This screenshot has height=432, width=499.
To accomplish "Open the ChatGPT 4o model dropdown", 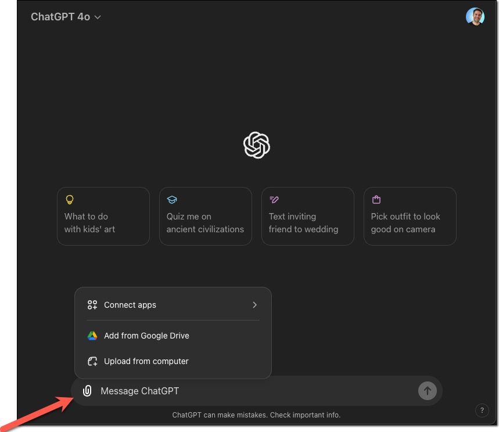I will (66, 17).
